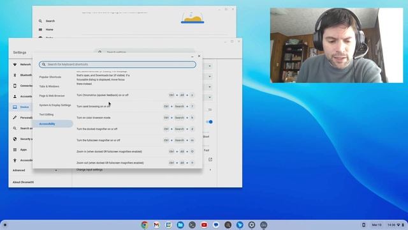Click the external link icon in Settings page
The width and height of the screenshot is (408, 230).
pyautogui.click(x=210, y=160)
